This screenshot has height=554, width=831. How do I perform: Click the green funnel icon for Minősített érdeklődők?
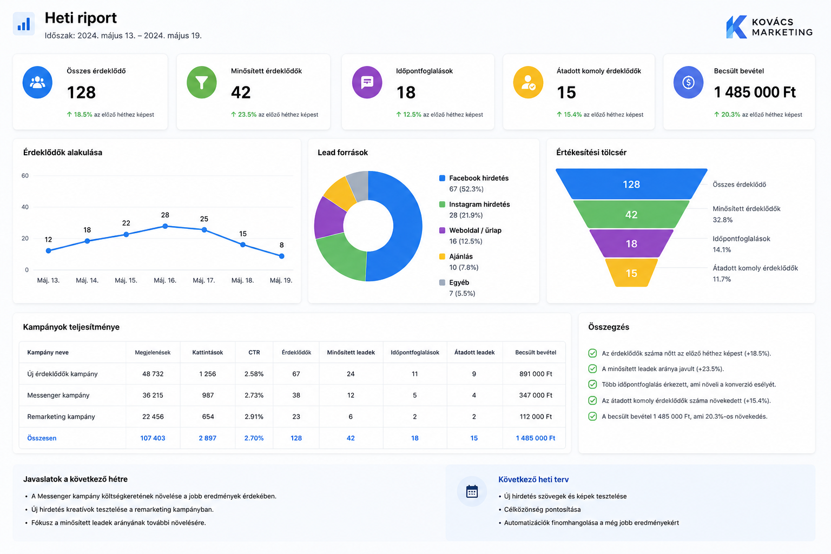click(202, 82)
